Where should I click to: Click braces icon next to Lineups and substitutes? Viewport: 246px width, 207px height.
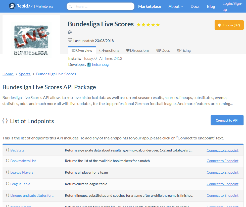click(x=8, y=195)
